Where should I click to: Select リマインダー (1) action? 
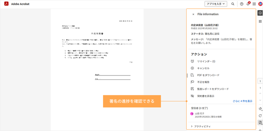(x=206, y=61)
